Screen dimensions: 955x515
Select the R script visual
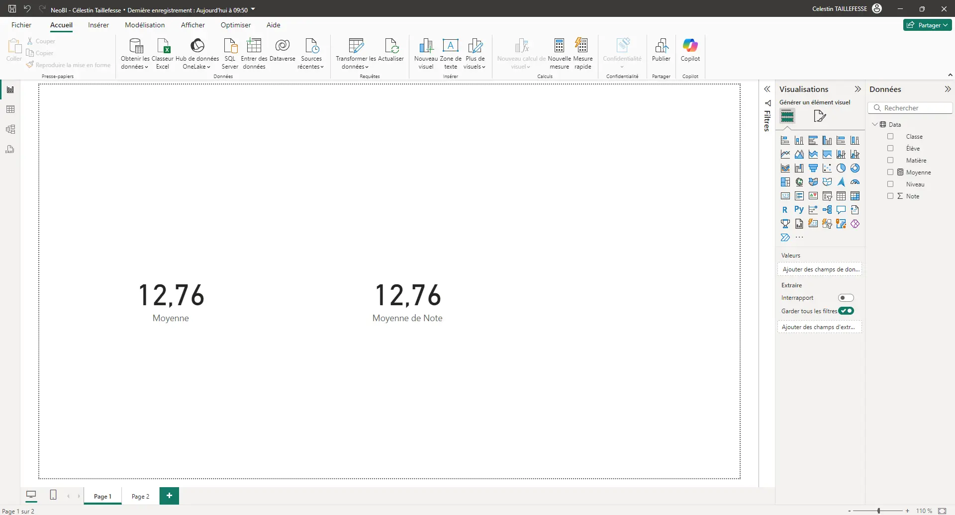(x=785, y=210)
